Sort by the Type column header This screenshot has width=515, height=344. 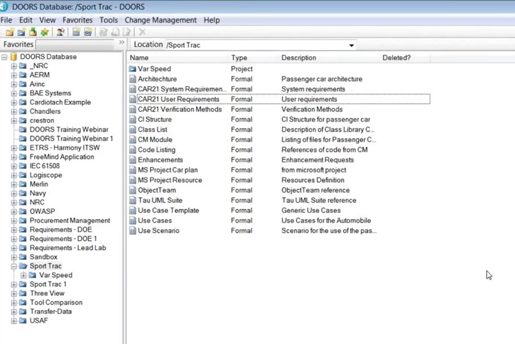[x=254, y=58]
